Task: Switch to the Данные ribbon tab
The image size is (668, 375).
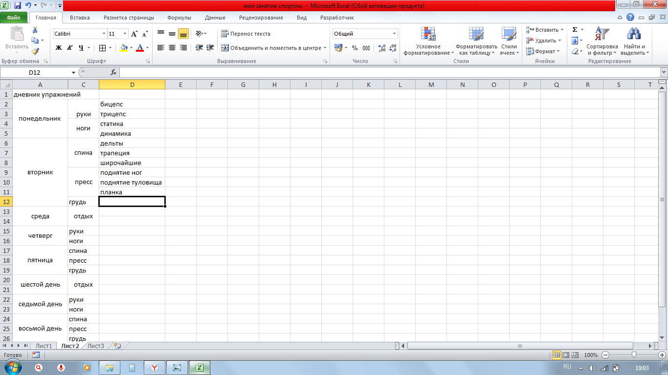Action: click(x=215, y=18)
